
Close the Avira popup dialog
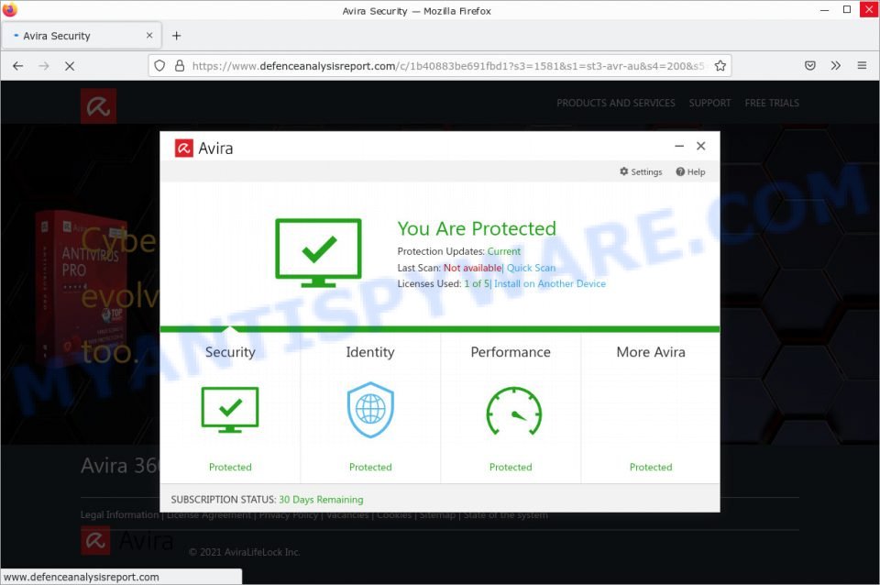pos(701,146)
